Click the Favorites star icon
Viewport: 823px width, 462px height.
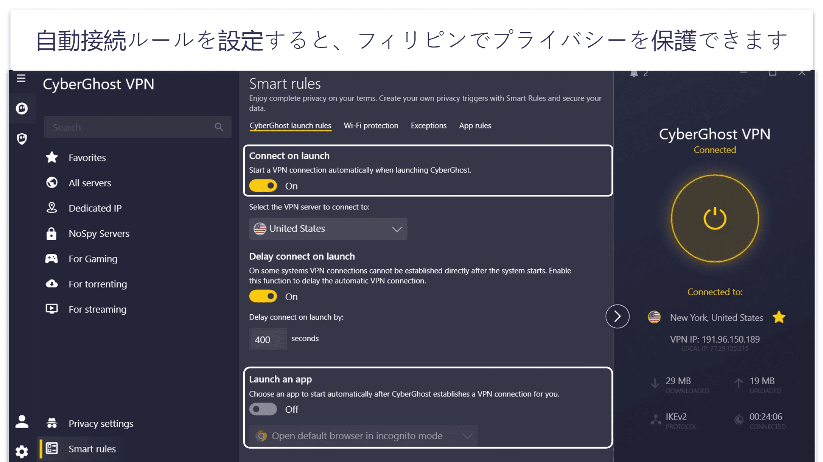[52, 158]
